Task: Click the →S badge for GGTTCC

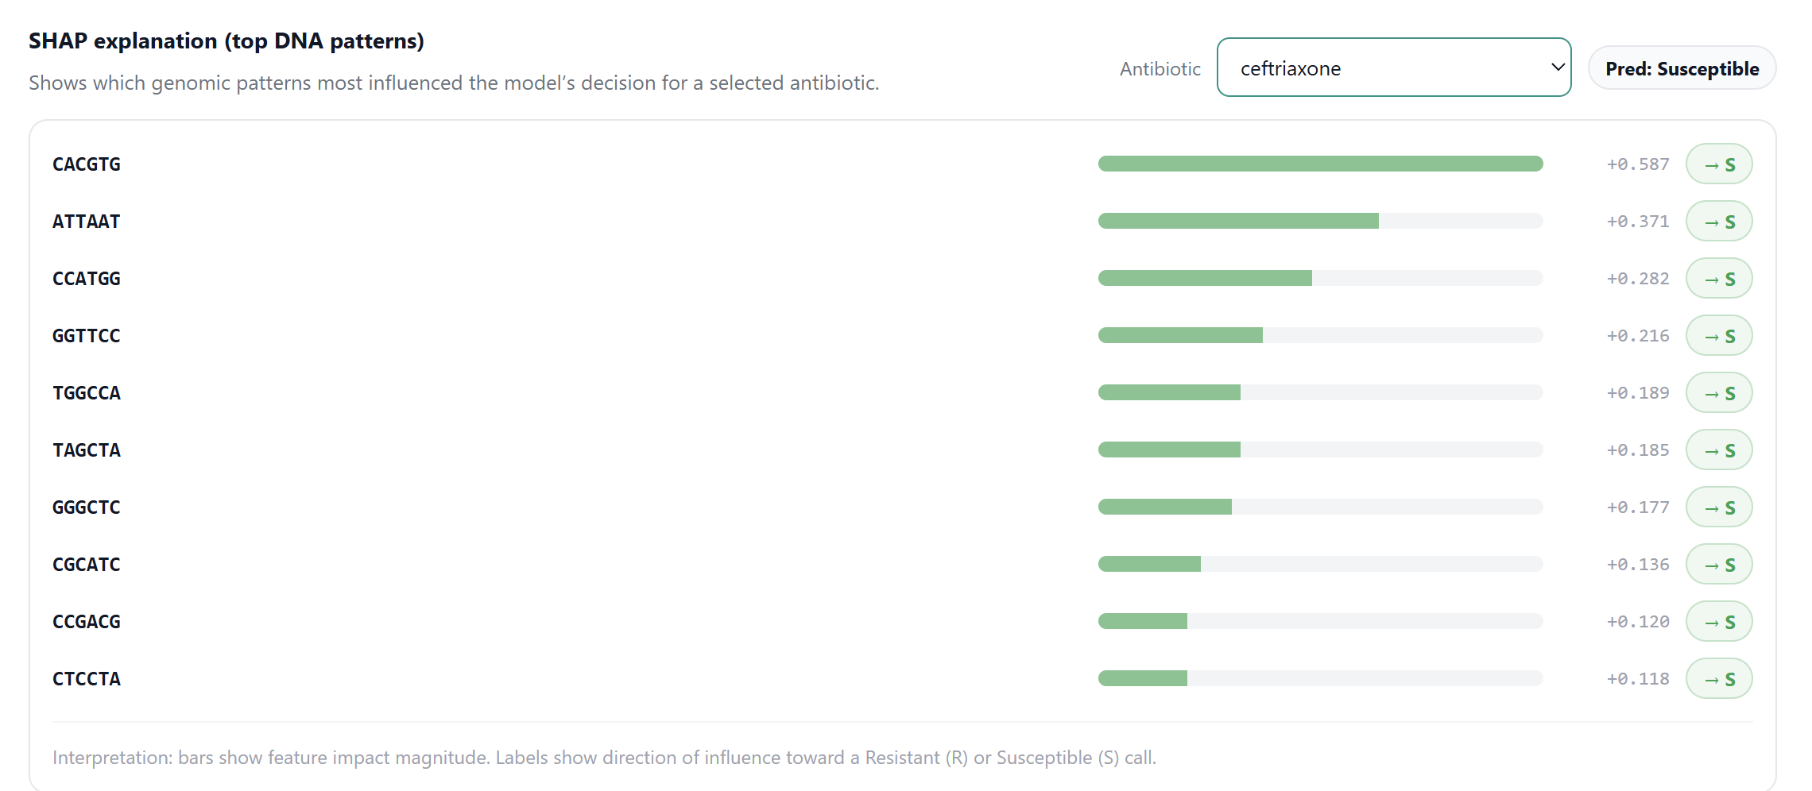Action: (1719, 336)
